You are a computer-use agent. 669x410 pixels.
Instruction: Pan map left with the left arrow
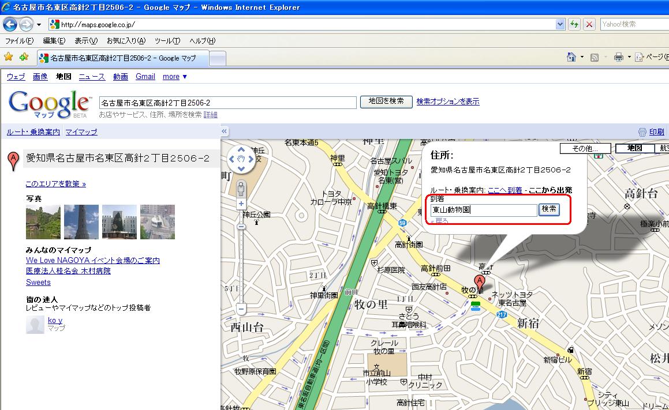coord(231,159)
